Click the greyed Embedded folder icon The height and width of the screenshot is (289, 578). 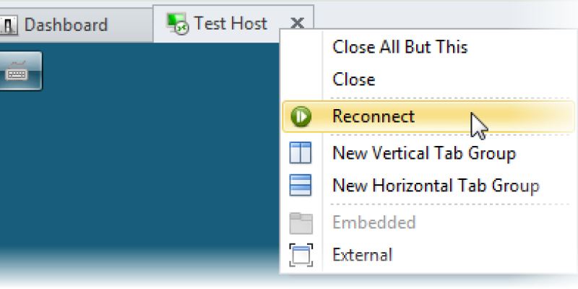301,223
